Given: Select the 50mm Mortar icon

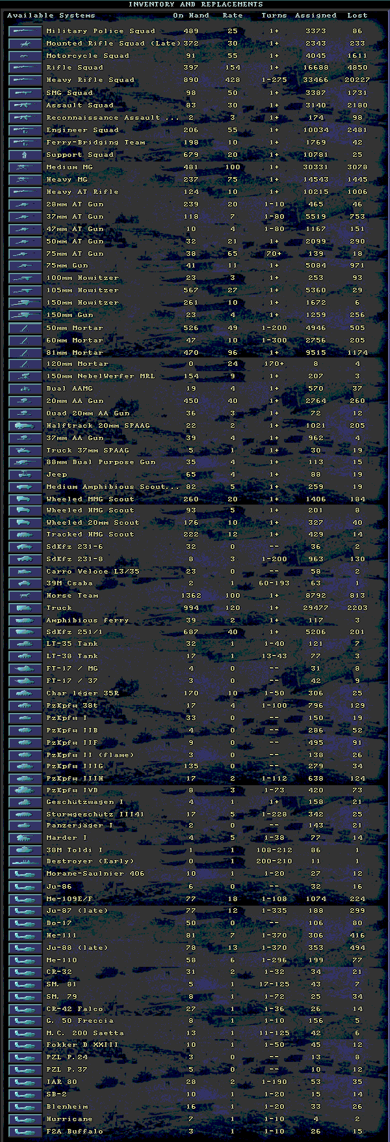Looking at the screenshot, I should click(x=25, y=327).
